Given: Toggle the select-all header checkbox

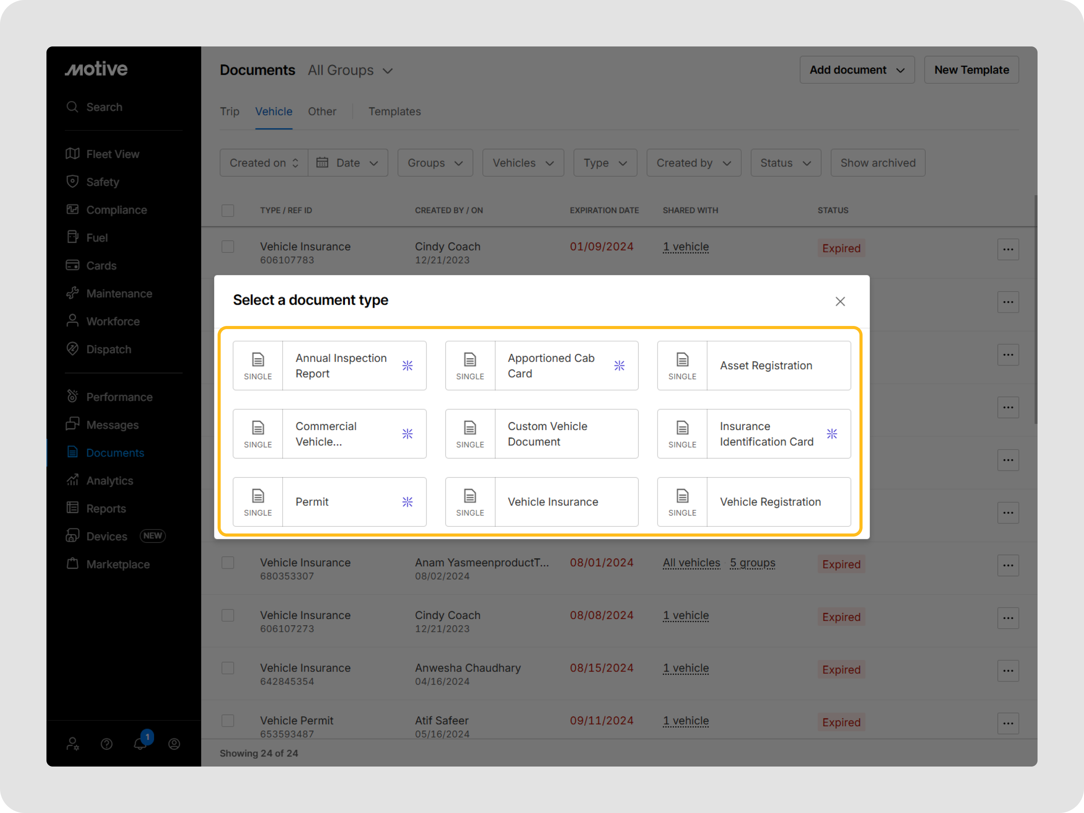Looking at the screenshot, I should (x=227, y=210).
